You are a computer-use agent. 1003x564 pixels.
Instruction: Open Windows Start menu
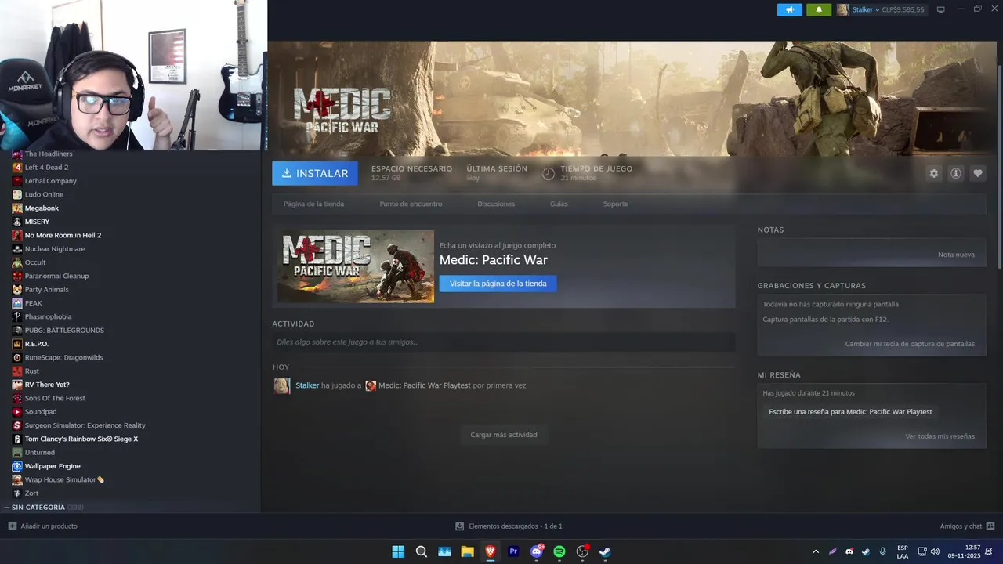click(398, 551)
